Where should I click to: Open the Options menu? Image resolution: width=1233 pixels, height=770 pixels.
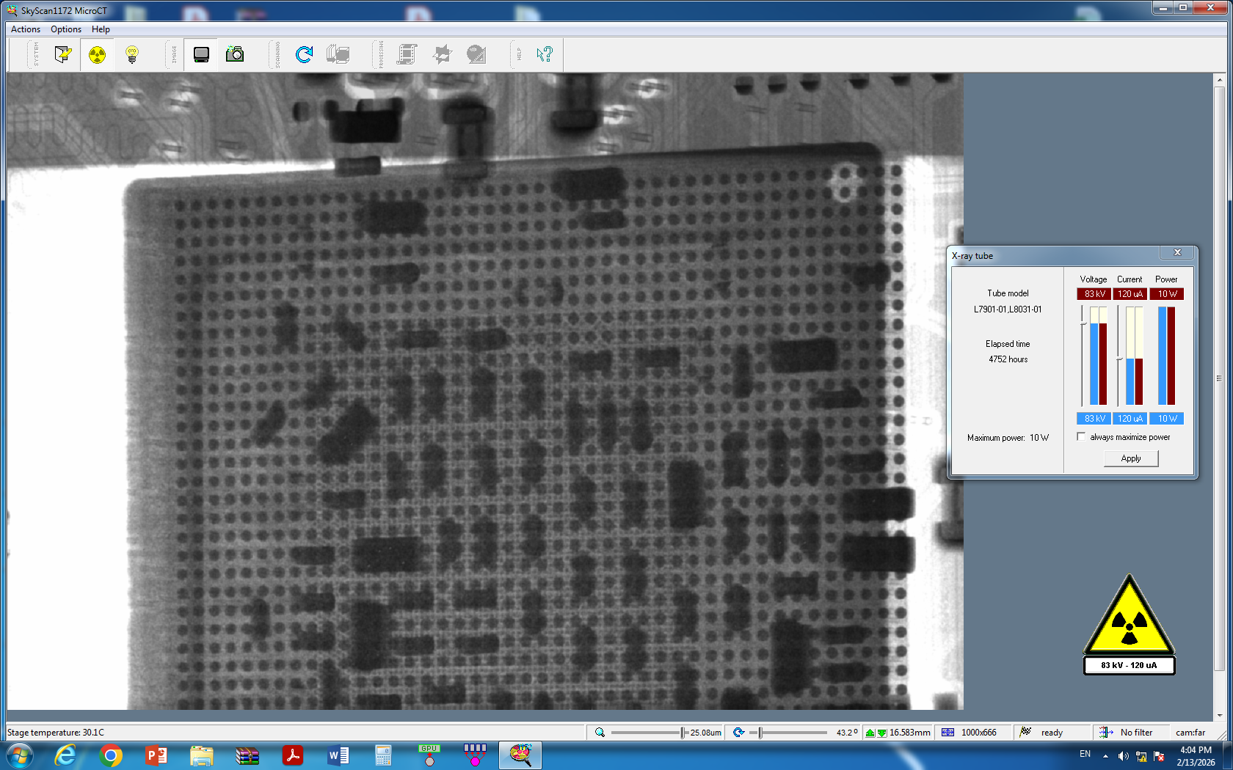pyautogui.click(x=66, y=29)
